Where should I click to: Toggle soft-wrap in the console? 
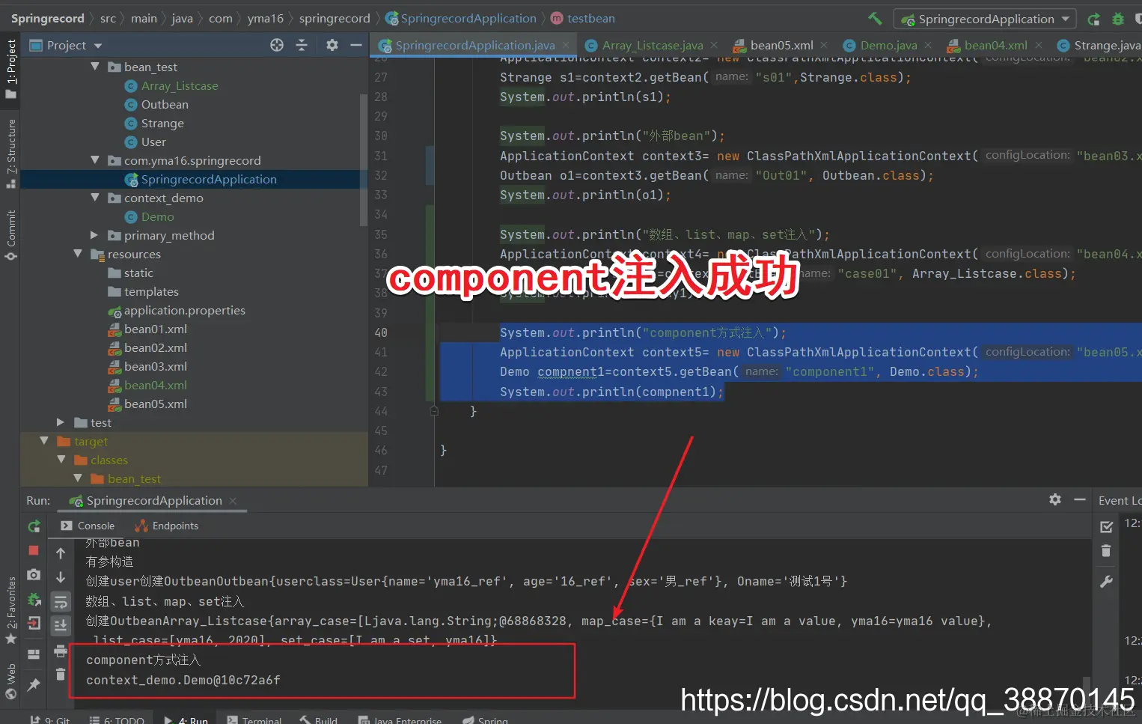(x=61, y=601)
